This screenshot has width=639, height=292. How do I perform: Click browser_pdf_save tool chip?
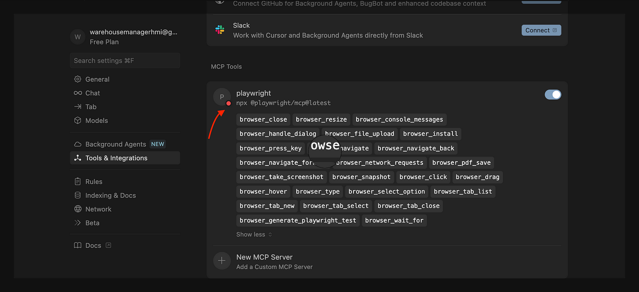(461, 162)
